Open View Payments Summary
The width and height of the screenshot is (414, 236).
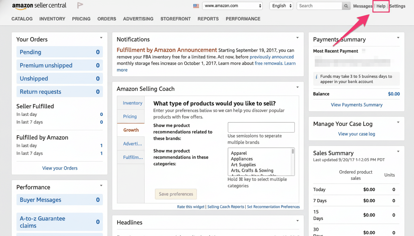tap(356, 104)
